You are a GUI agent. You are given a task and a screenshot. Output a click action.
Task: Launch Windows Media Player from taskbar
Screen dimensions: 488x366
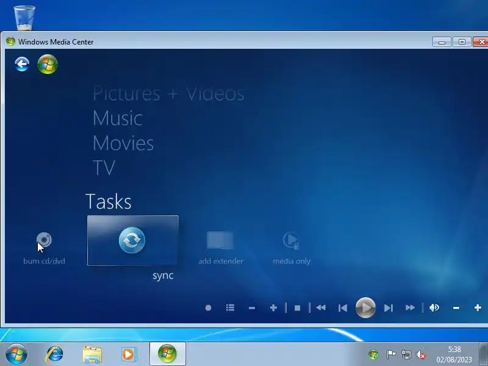(129, 354)
